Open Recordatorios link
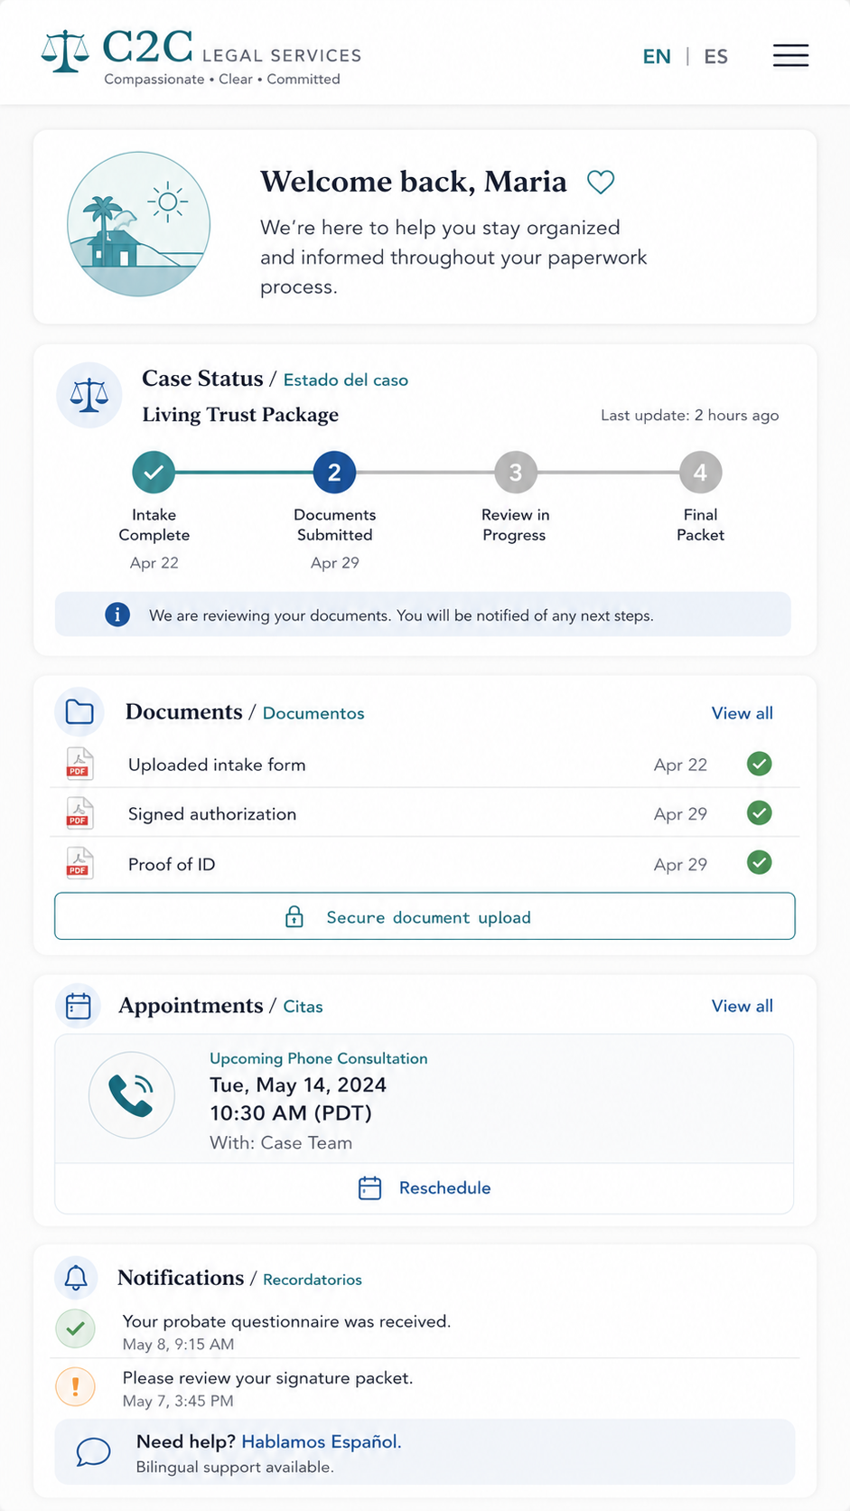850x1511 pixels. pyautogui.click(x=313, y=1280)
